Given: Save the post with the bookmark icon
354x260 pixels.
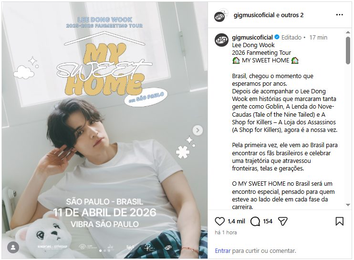Looking at the screenshot, I should point(339,221).
